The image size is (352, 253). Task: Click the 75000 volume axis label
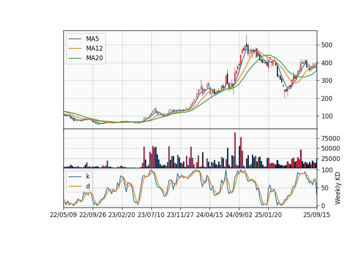[x=330, y=139]
